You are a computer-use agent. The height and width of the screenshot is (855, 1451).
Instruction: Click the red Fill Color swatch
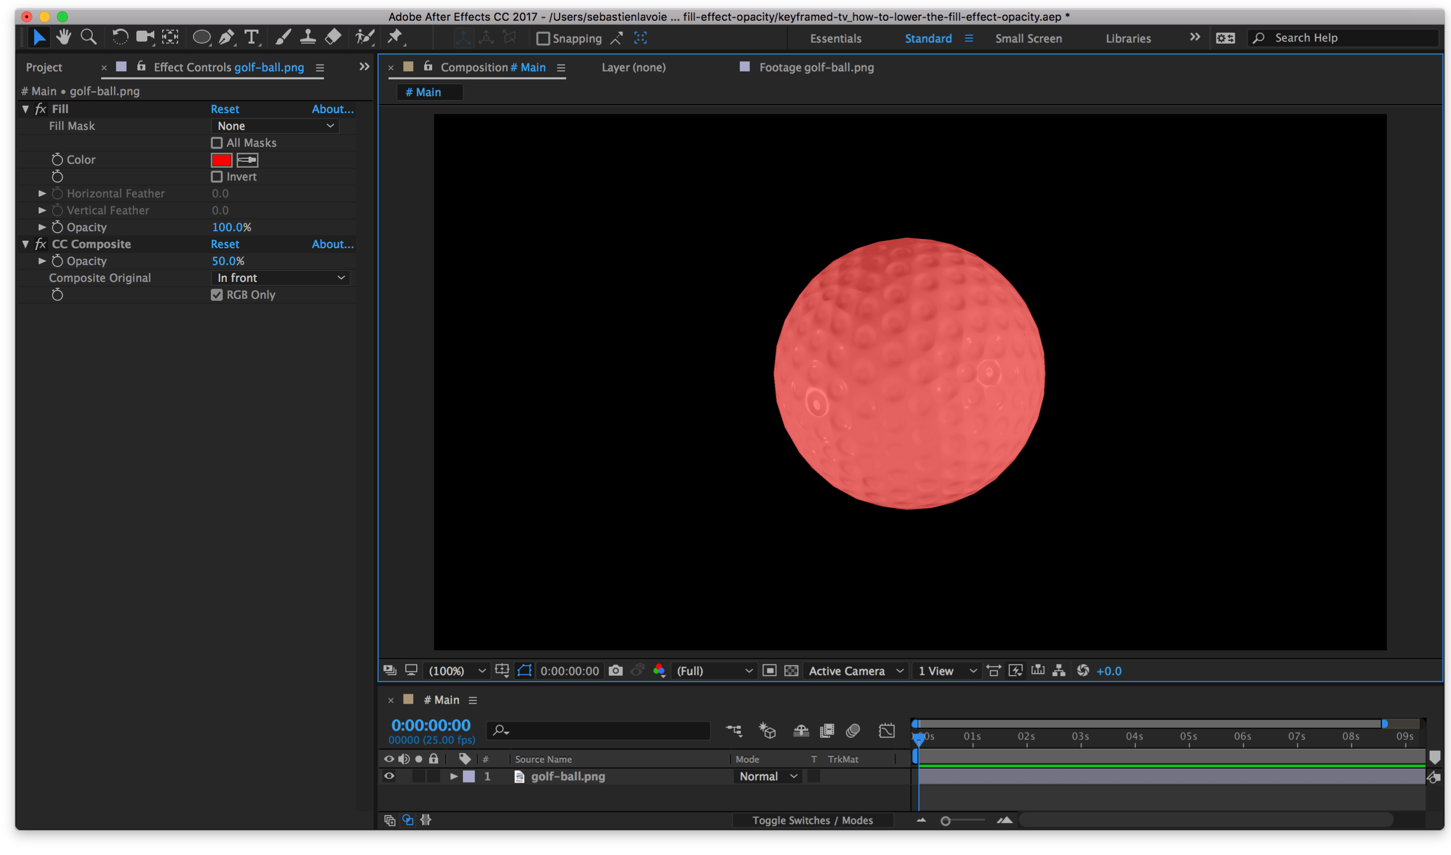tap(221, 160)
